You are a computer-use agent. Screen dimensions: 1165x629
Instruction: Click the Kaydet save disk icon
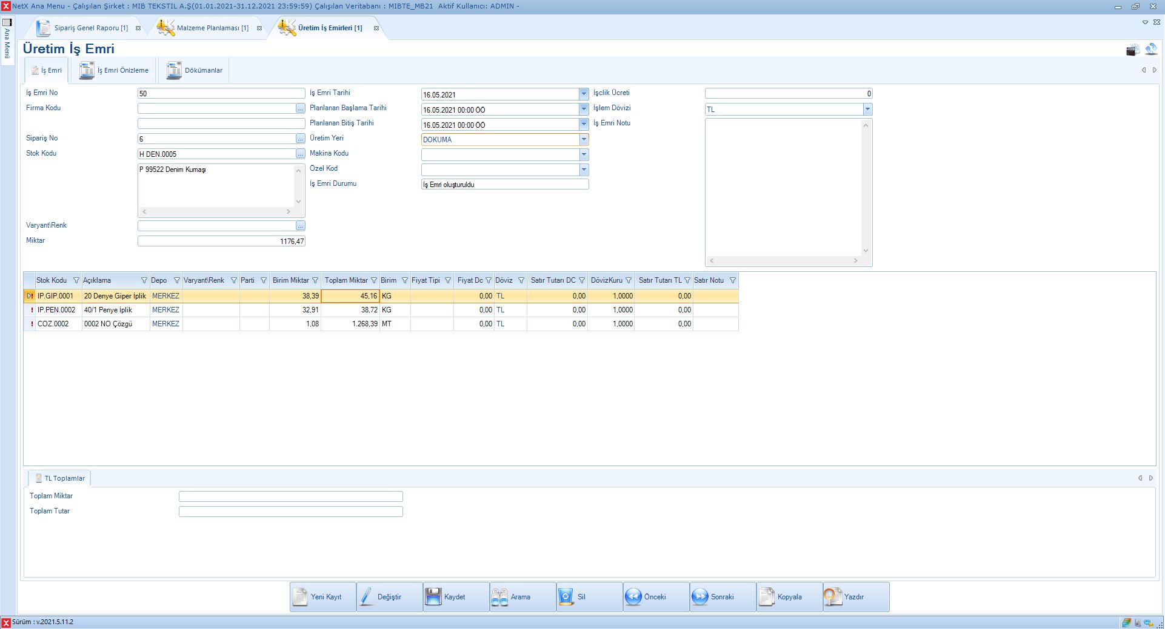(433, 597)
